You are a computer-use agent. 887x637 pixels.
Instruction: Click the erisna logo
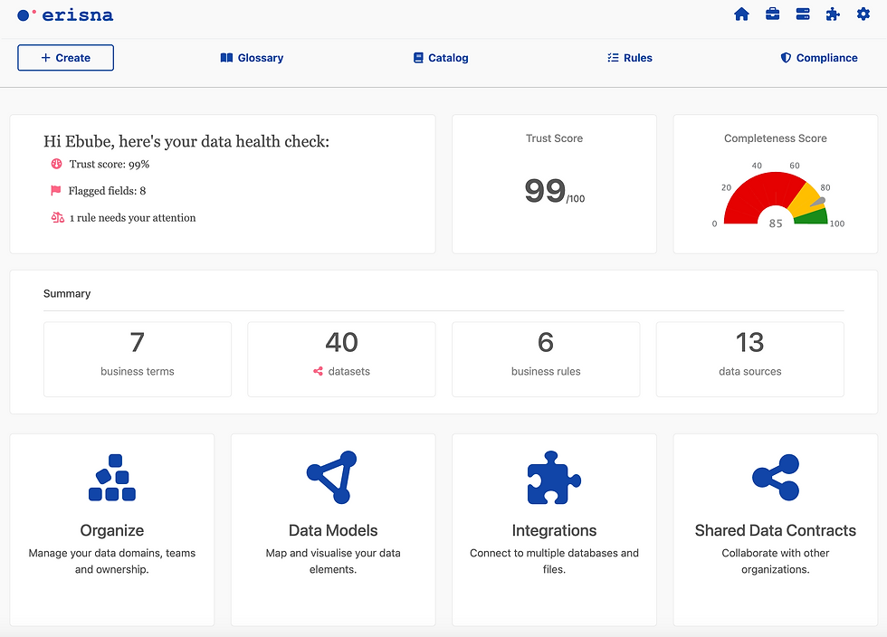(65, 14)
